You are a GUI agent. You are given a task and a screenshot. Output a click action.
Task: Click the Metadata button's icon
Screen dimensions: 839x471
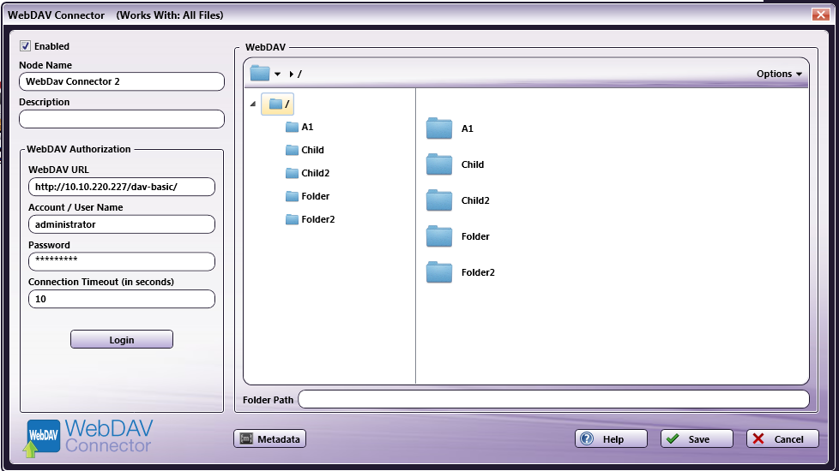[246, 439]
